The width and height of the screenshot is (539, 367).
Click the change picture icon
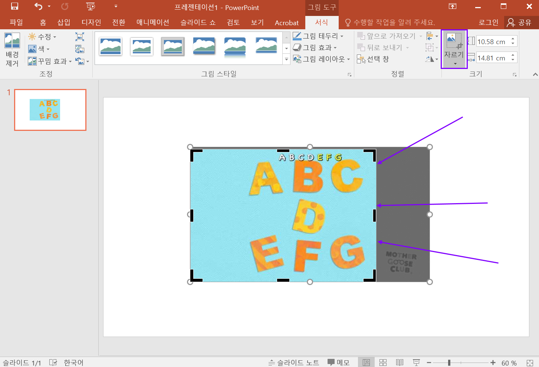coord(80,49)
